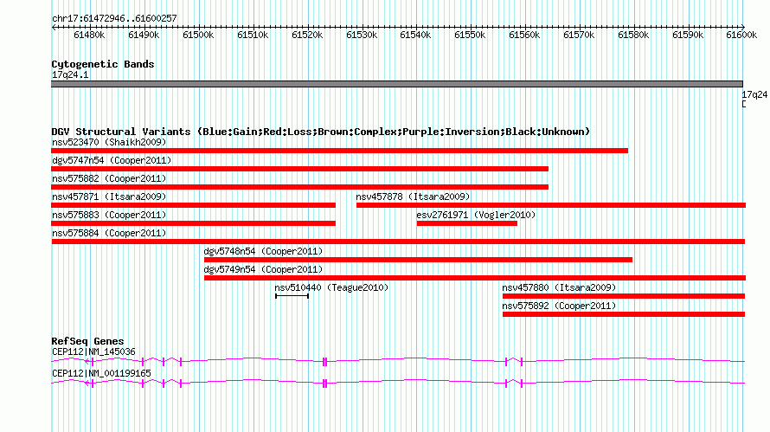The height and width of the screenshot is (432, 770).
Task: Click the 61510k ruler tick label
Action: [253, 35]
